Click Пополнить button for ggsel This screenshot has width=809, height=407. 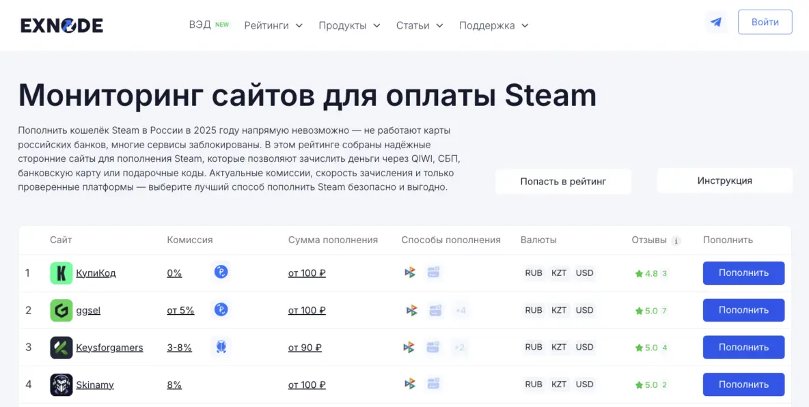[x=743, y=310]
